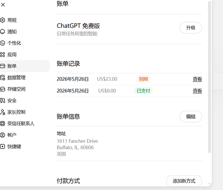Click the gear icon next to 常规
This screenshot has width=223, height=190.
tap(2, 20)
